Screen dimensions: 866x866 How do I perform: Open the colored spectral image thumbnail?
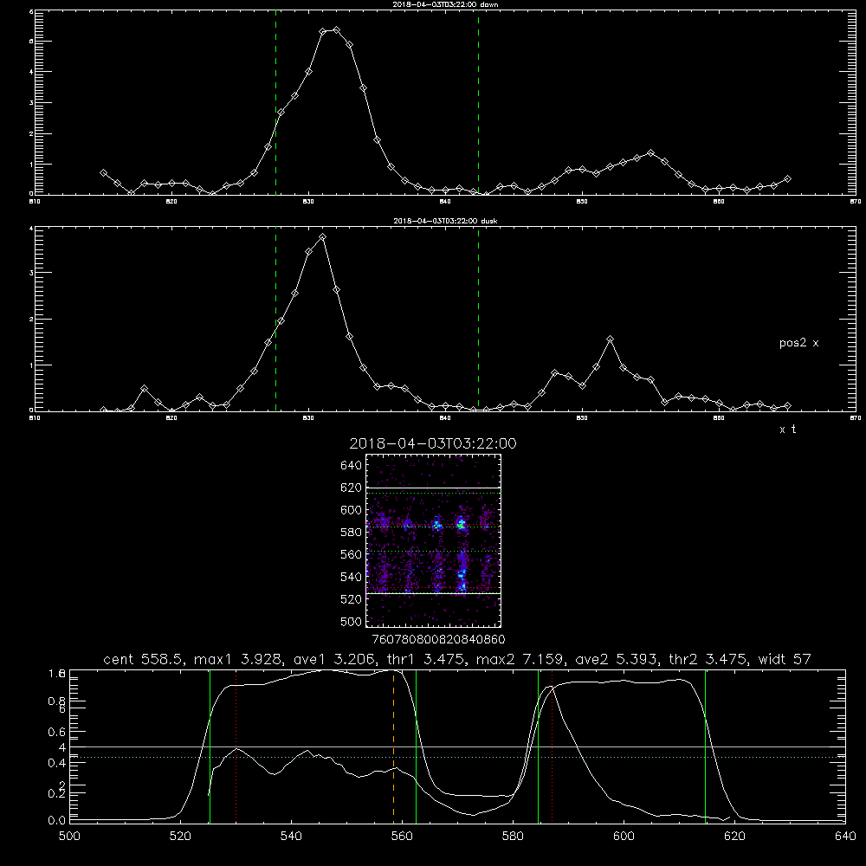coord(434,540)
